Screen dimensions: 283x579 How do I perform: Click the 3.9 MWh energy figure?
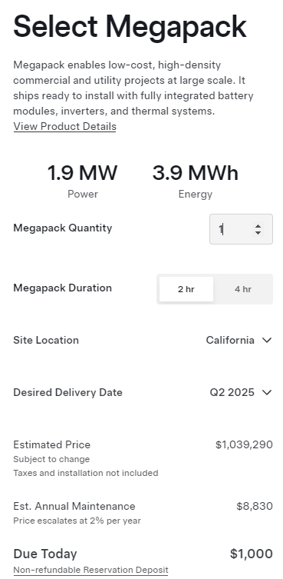(x=196, y=173)
